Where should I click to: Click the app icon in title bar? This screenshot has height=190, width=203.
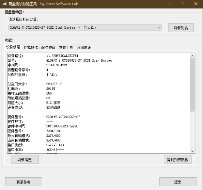[x=5, y=4]
